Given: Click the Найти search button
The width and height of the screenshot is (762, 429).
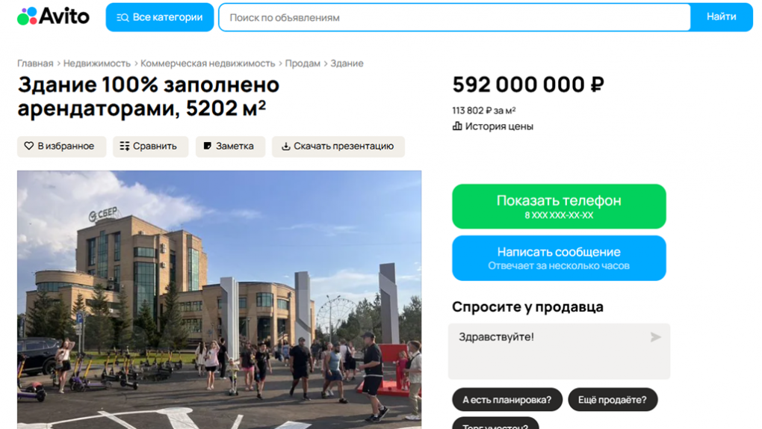Looking at the screenshot, I should click(x=721, y=17).
